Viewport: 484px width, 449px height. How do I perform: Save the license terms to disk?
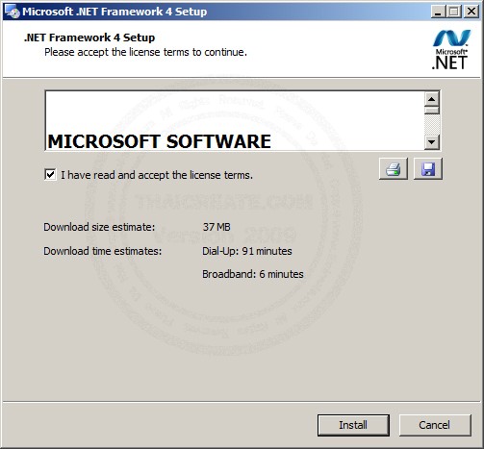pyautogui.click(x=428, y=168)
